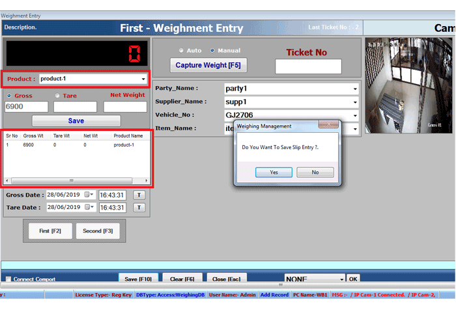The image size is (456, 310).
Task: Click the Tare time field 16:43:31
Action: (x=112, y=208)
